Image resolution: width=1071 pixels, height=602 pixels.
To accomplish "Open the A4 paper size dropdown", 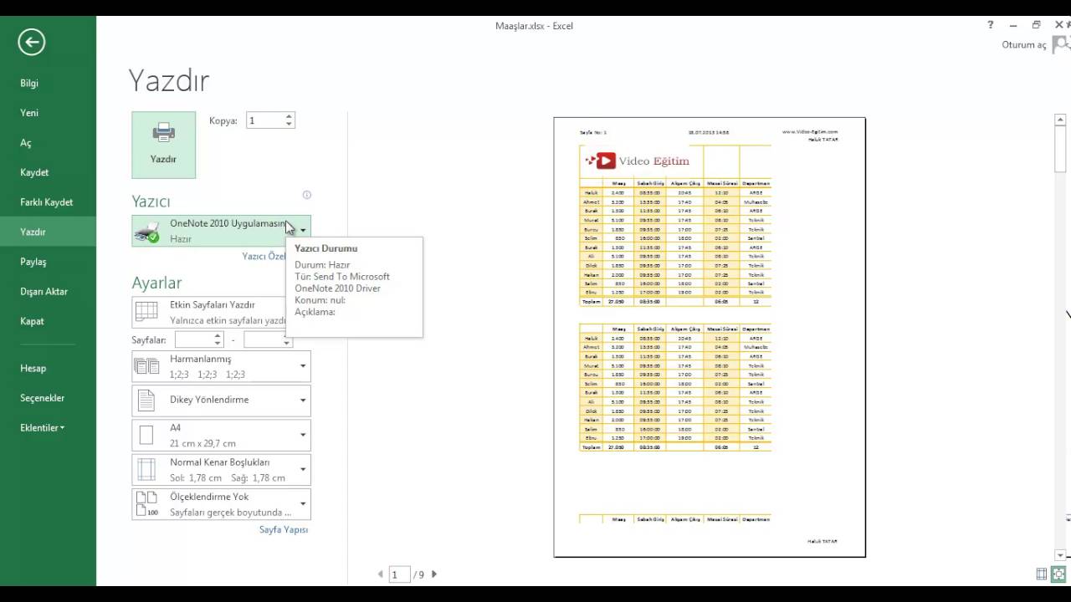I will [221, 436].
